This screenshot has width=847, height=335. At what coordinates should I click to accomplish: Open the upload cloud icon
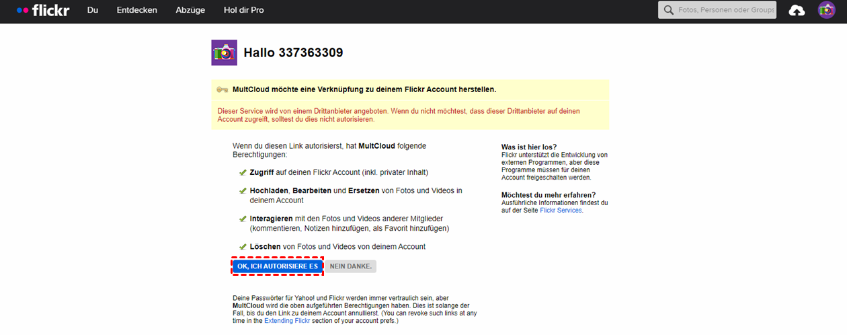tap(797, 10)
